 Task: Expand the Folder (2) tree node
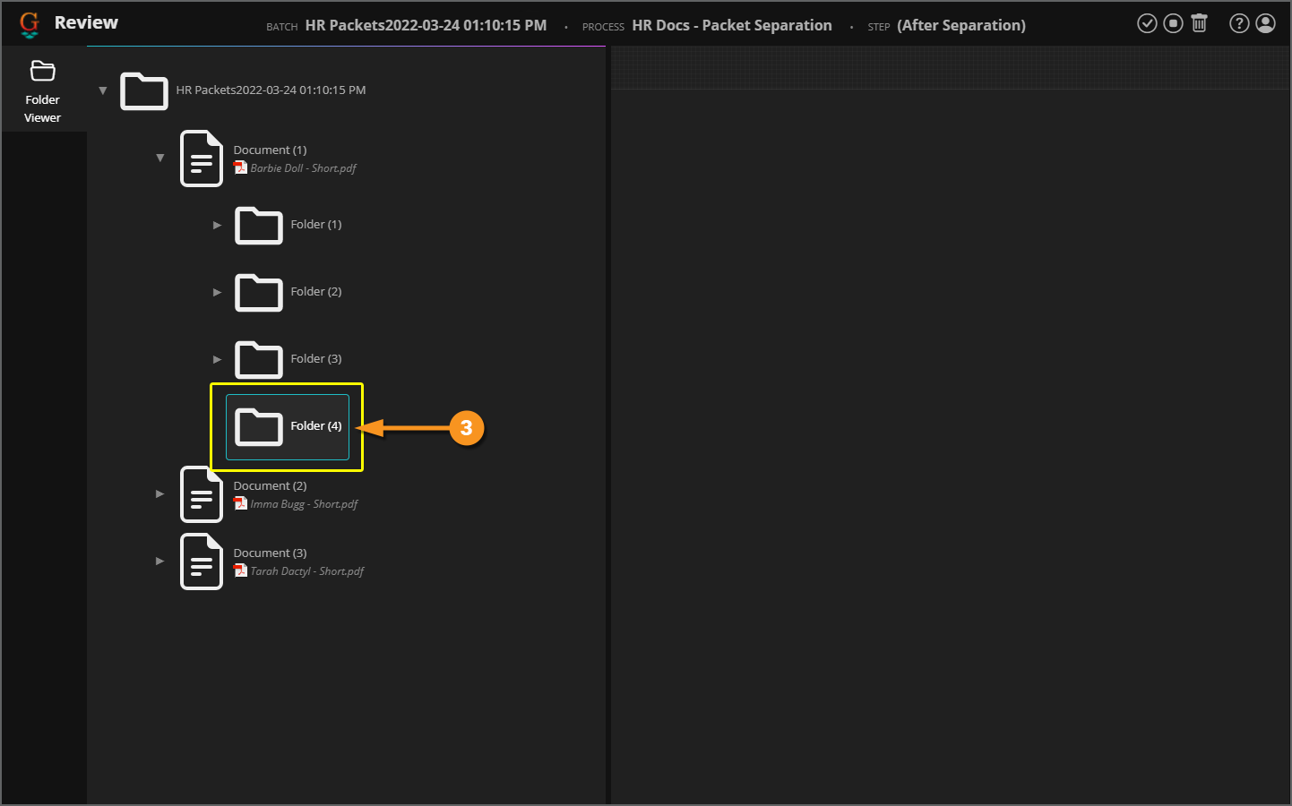click(217, 292)
